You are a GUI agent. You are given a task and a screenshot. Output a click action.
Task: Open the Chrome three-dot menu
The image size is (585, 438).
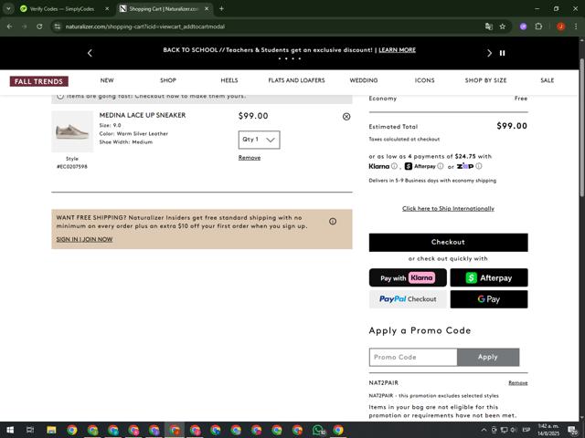pos(576,26)
